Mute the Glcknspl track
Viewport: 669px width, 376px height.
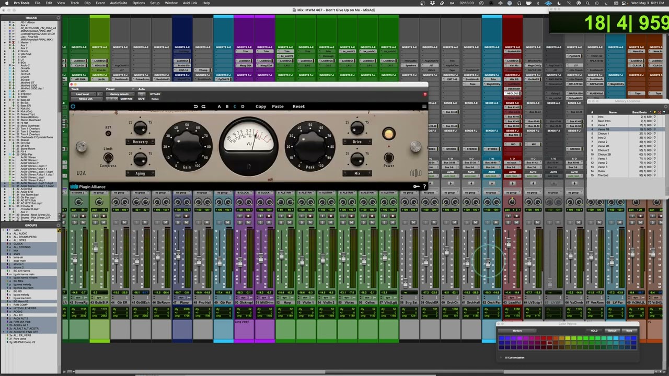(x=248, y=222)
